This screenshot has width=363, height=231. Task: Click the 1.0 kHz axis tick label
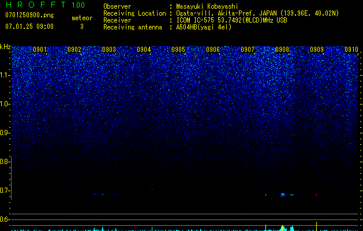click(x=5, y=104)
